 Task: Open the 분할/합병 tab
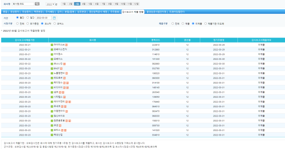69,12
